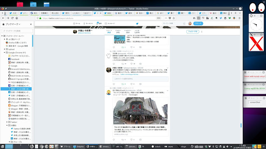Close the active Twitter tab
266x149 pixels.
101,13
